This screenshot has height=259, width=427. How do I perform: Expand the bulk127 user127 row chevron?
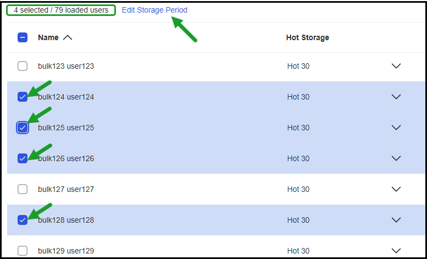[x=396, y=189]
